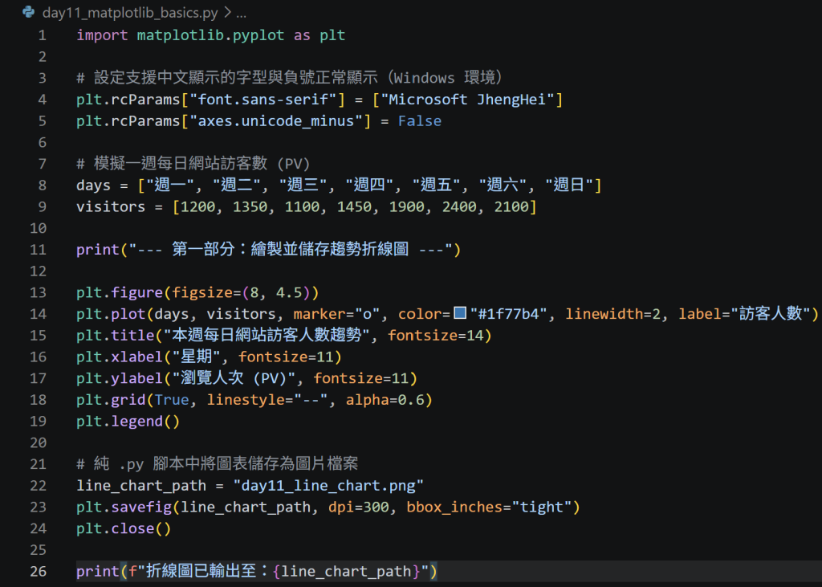Click 'legend' on line 19

pos(137,422)
